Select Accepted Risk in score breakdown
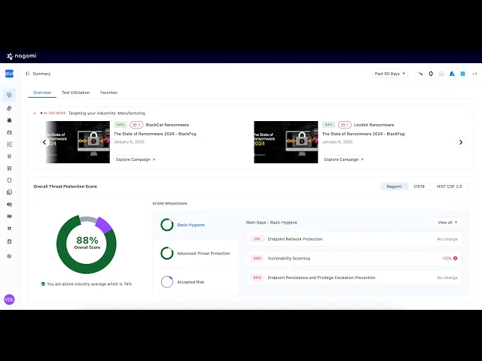 coord(196,282)
